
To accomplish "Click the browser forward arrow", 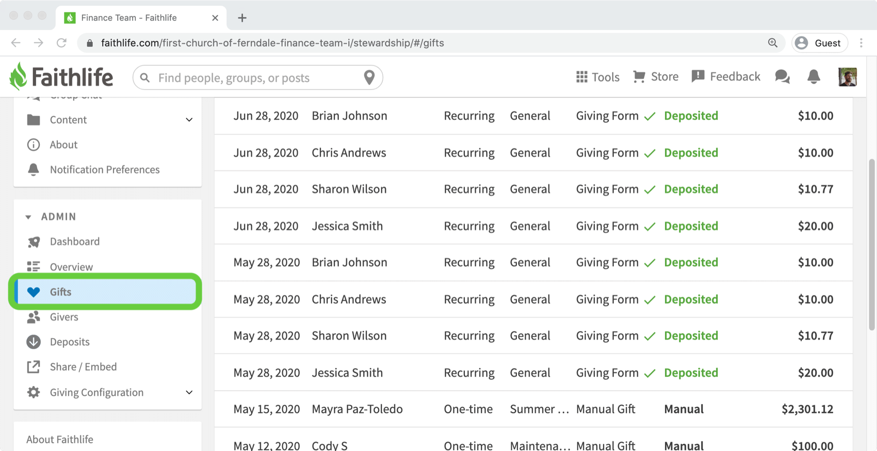I will coord(39,43).
